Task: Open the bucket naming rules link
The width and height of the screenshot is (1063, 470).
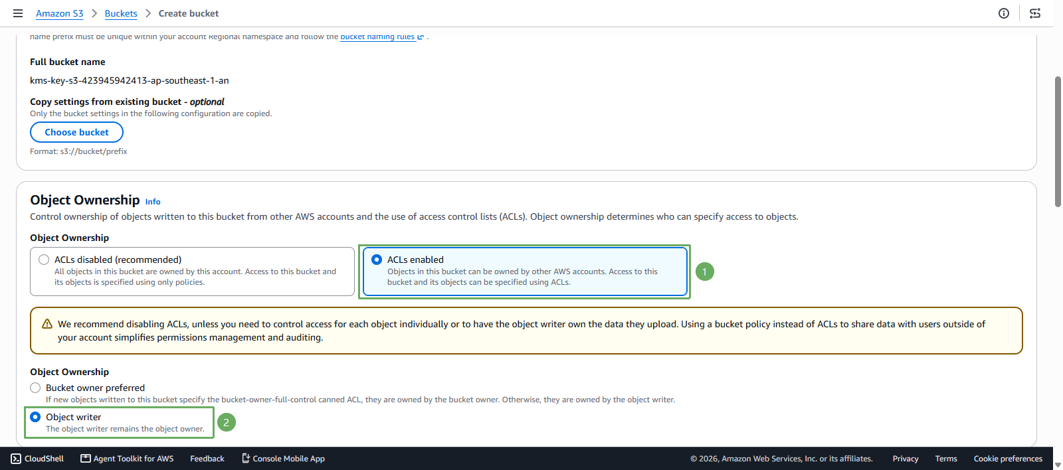Action: 377,37
